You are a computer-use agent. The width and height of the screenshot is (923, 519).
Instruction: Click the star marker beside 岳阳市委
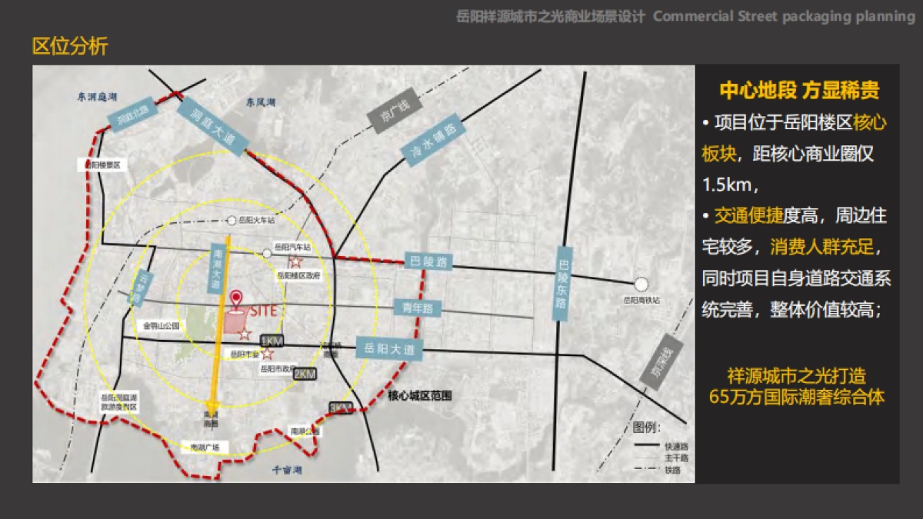coord(267,354)
